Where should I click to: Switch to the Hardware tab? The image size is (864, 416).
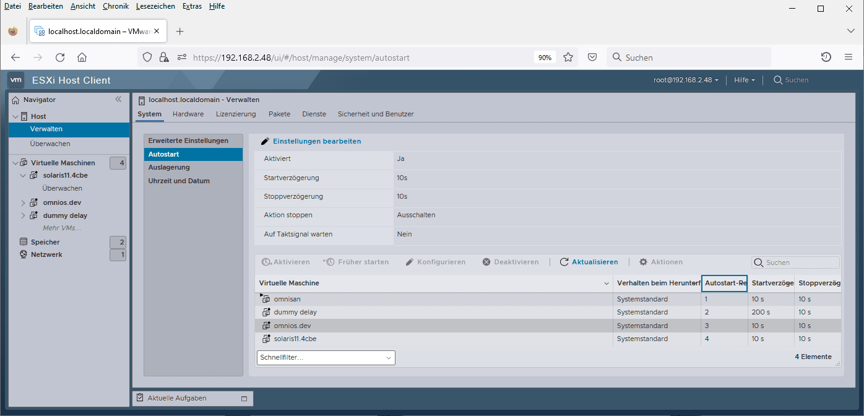click(x=188, y=114)
